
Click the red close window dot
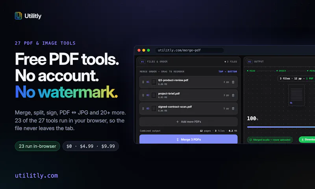pyautogui.click(x=139, y=51)
